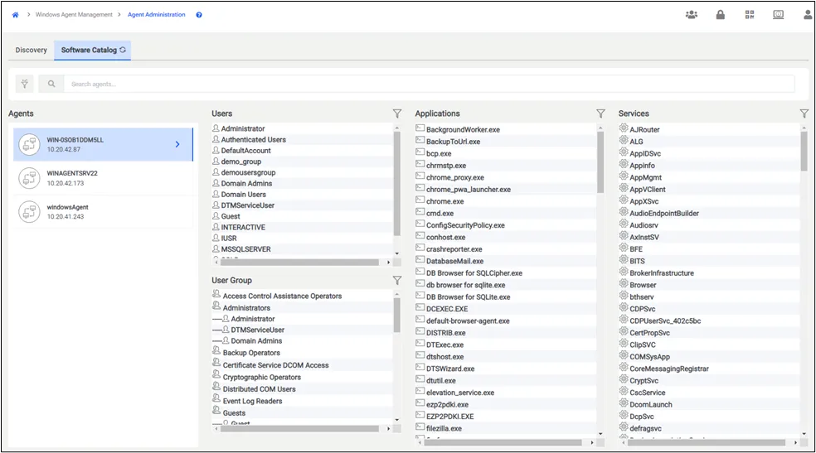Select application filezilla.exe
The height and width of the screenshot is (453, 816).
coord(444,429)
